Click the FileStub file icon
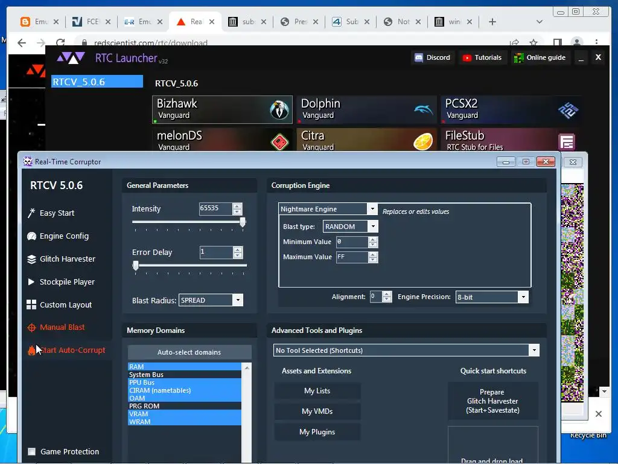Screen dimensions: 618x464 pos(567,141)
